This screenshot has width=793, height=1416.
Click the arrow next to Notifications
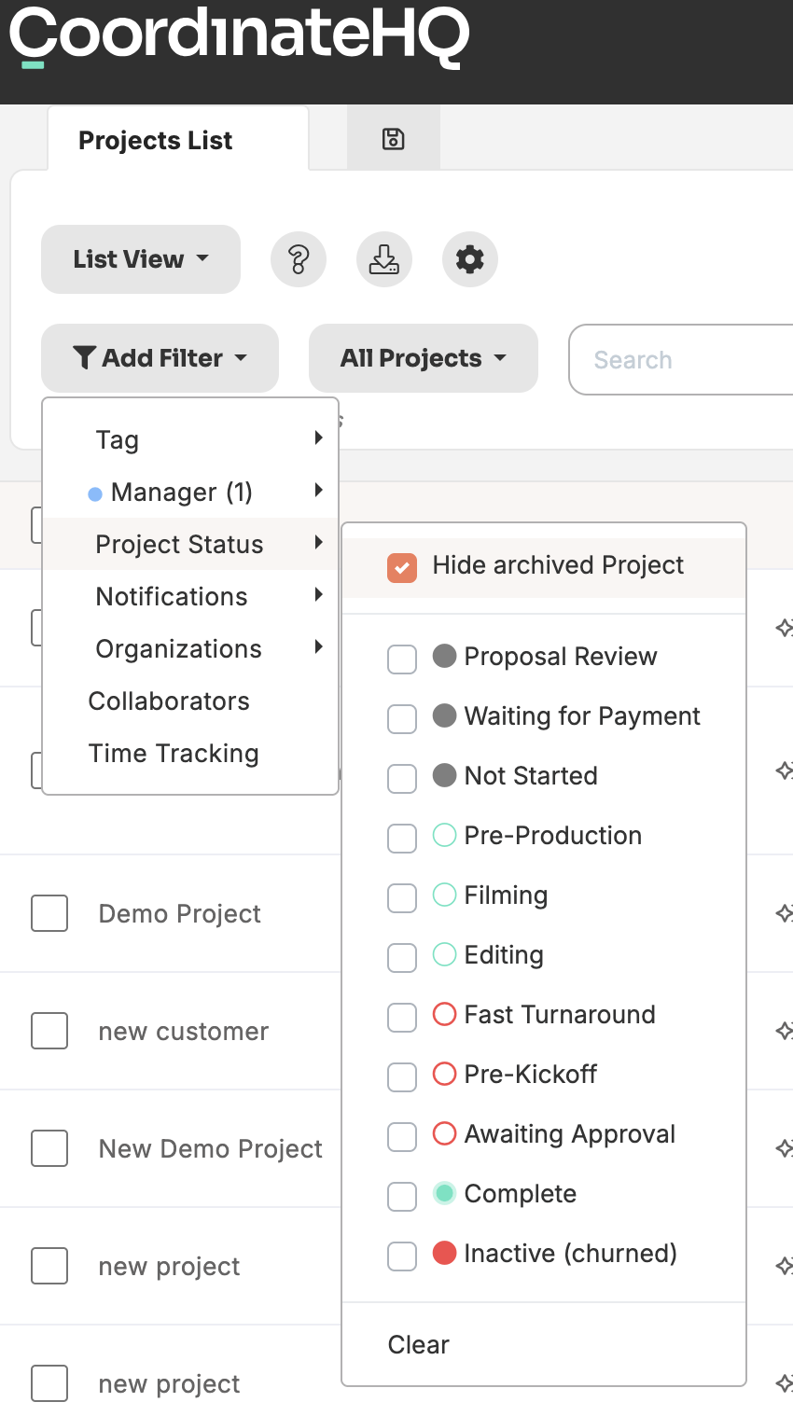(319, 594)
